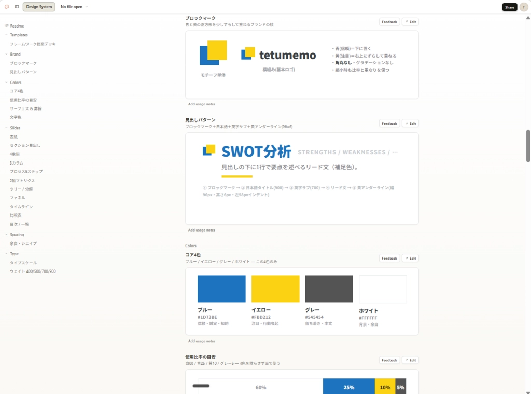Click the Share button
531x394 pixels.
(x=509, y=7)
